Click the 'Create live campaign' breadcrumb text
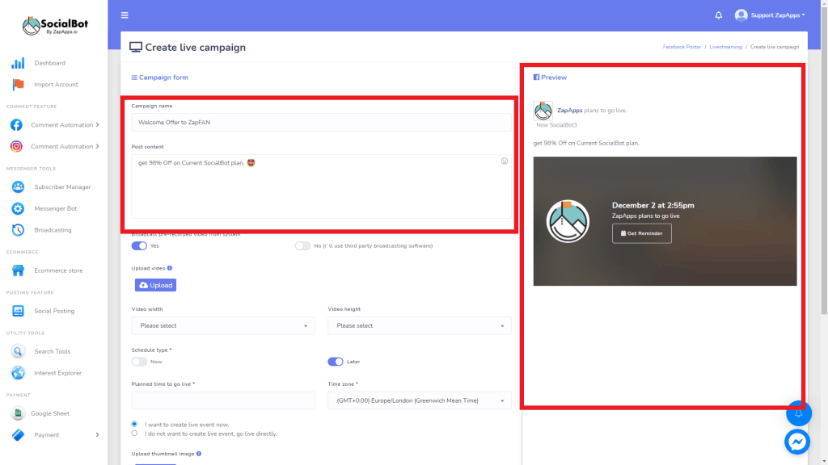The image size is (828, 465). [775, 47]
